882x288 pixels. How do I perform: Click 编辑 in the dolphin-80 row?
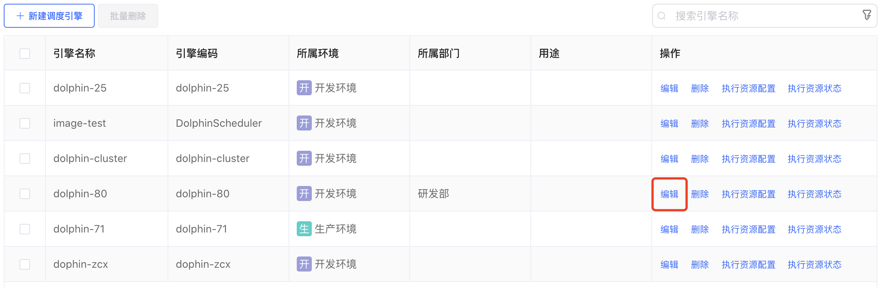click(x=669, y=194)
